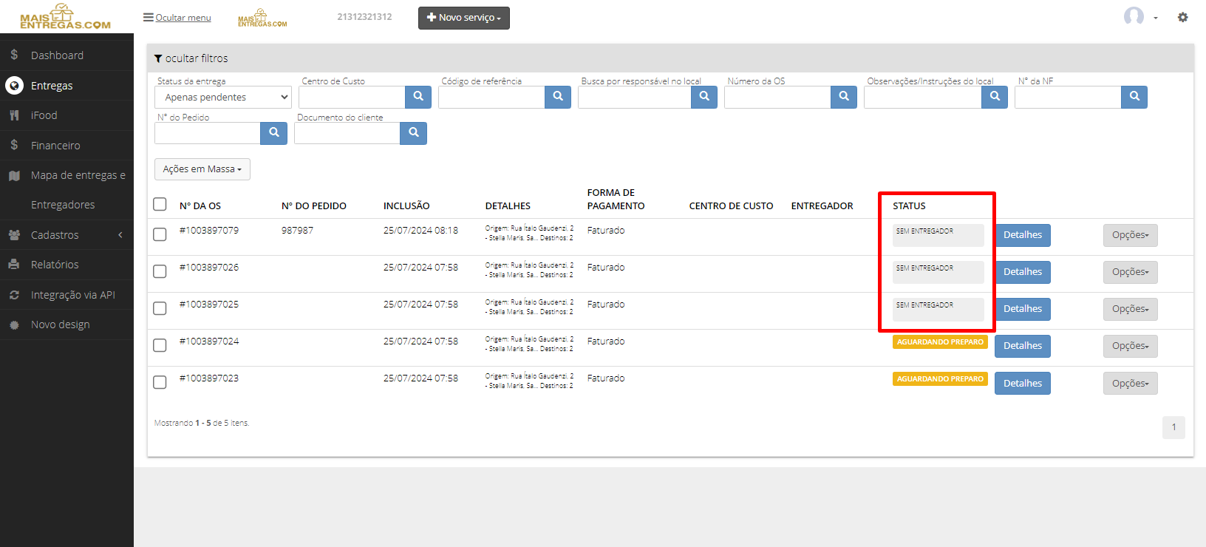Click the Nº da NF search icon

(1134, 97)
